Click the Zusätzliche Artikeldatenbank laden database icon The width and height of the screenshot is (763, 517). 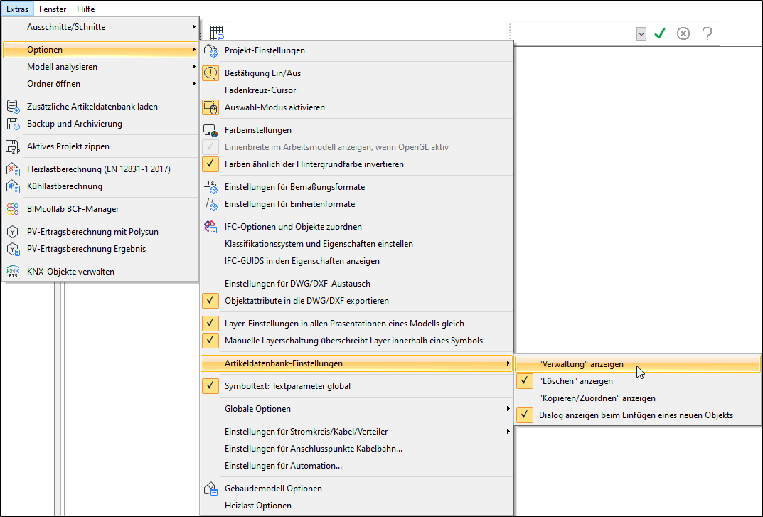click(13, 107)
